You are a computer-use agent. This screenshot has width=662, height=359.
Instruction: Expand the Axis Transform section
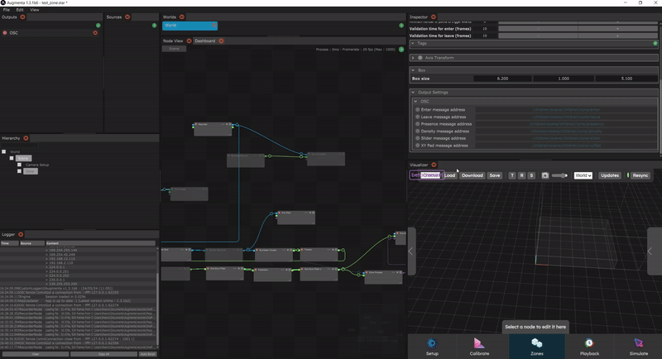[x=414, y=58]
